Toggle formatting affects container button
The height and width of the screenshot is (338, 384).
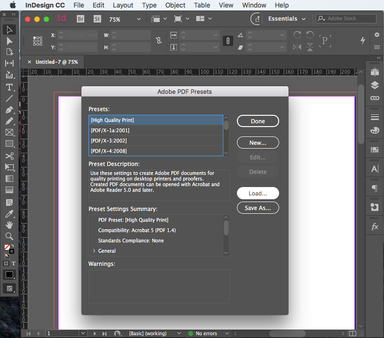(x=6, y=263)
